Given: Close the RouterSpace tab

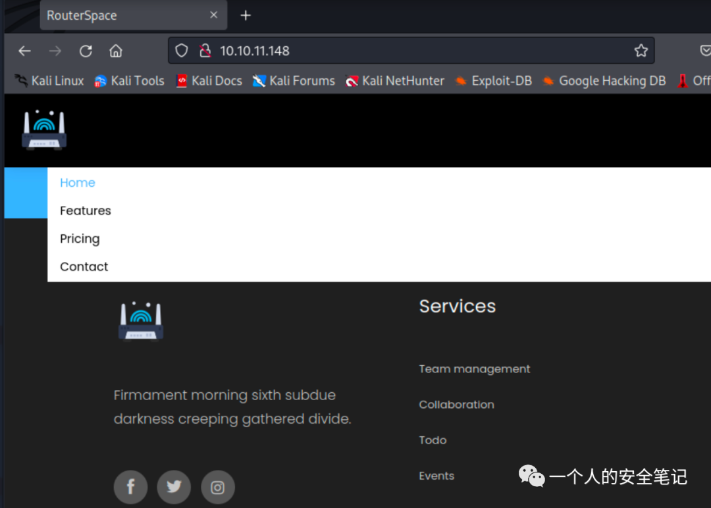Looking at the screenshot, I should pyautogui.click(x=213, y=15).
